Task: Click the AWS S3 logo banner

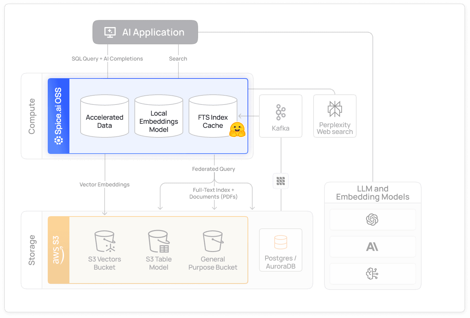Action: pyautogui.click(x=58, y=250)
